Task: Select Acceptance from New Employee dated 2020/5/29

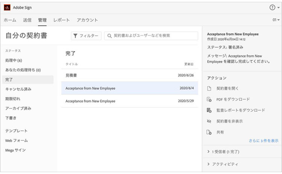Action: 130,101
